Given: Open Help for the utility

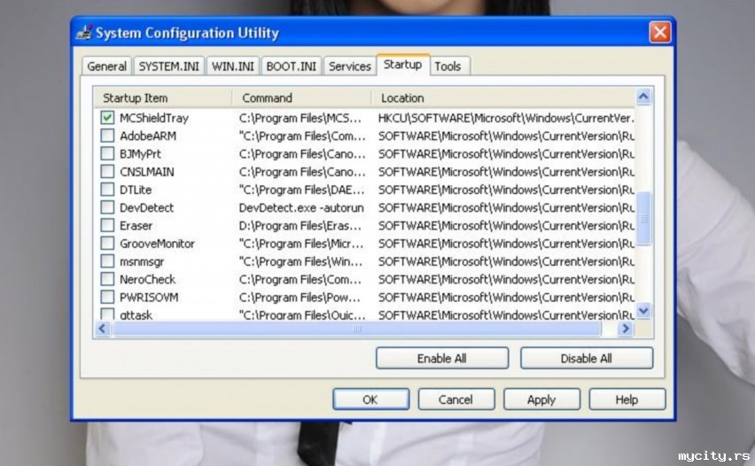Looking at the screenshot, I should click(x=627, y=400).
